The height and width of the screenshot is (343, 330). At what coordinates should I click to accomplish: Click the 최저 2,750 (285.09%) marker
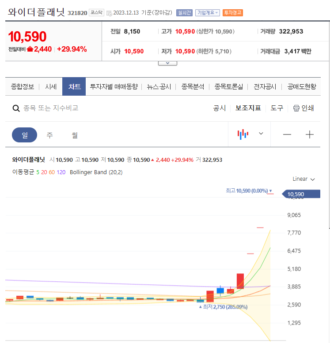tap(223, 307)
